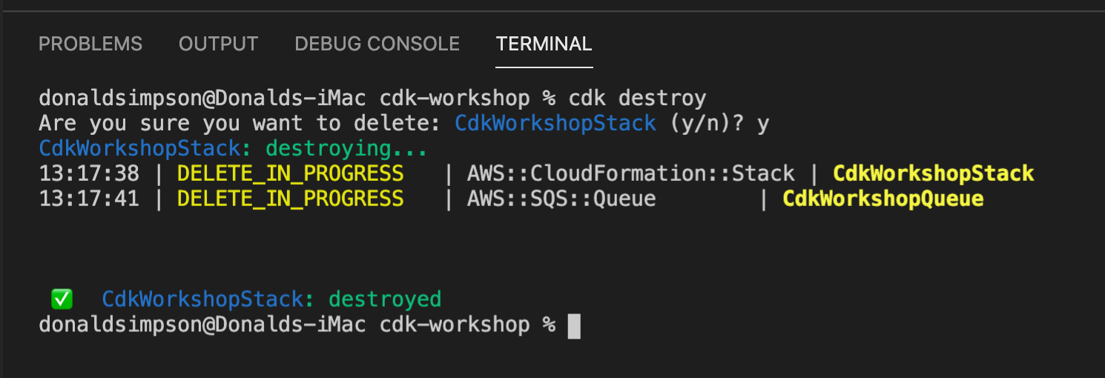Click the green 'destroying...' status text
The height and width of the screenshot is (378, 1105).
[346, 148]
